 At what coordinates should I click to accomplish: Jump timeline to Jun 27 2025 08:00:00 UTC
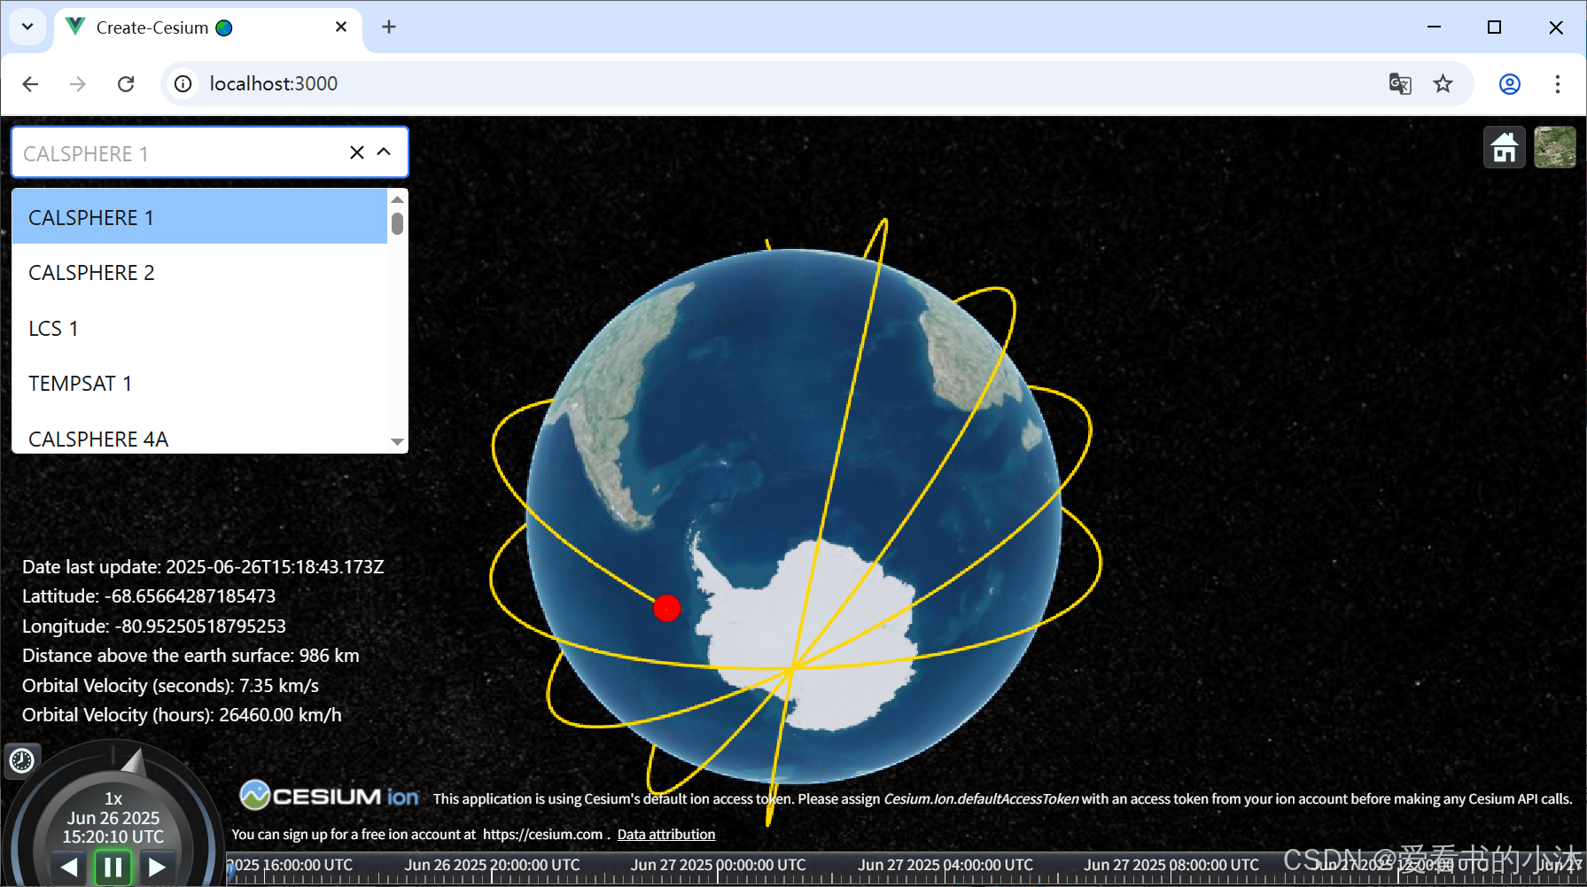1171,865
